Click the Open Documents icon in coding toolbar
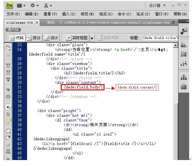 pyautogui.click(x=8, y=48)
